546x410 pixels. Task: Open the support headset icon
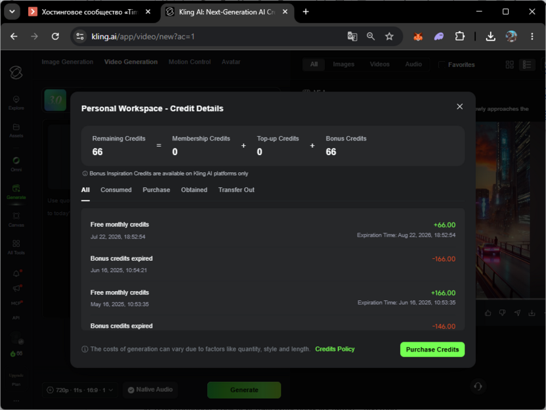478,386
